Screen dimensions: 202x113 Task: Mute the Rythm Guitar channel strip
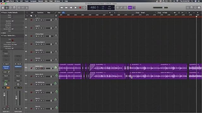[x=16, y=109]
